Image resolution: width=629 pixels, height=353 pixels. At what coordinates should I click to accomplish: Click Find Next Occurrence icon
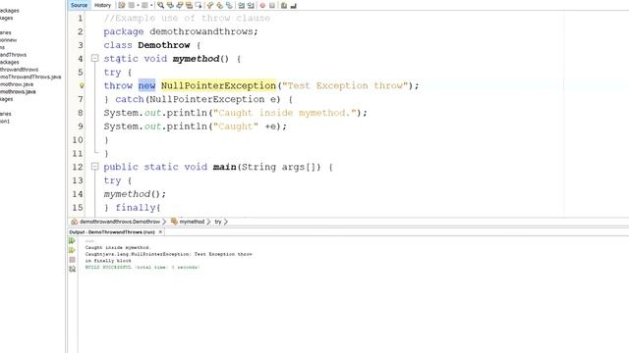pyautogui.click(x=180, y=5)
